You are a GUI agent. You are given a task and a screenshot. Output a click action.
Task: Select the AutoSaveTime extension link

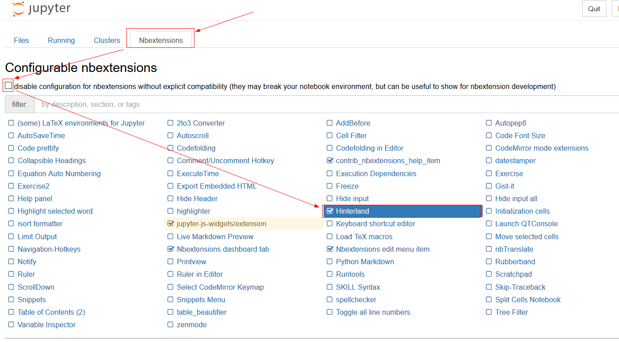point(41,135)
